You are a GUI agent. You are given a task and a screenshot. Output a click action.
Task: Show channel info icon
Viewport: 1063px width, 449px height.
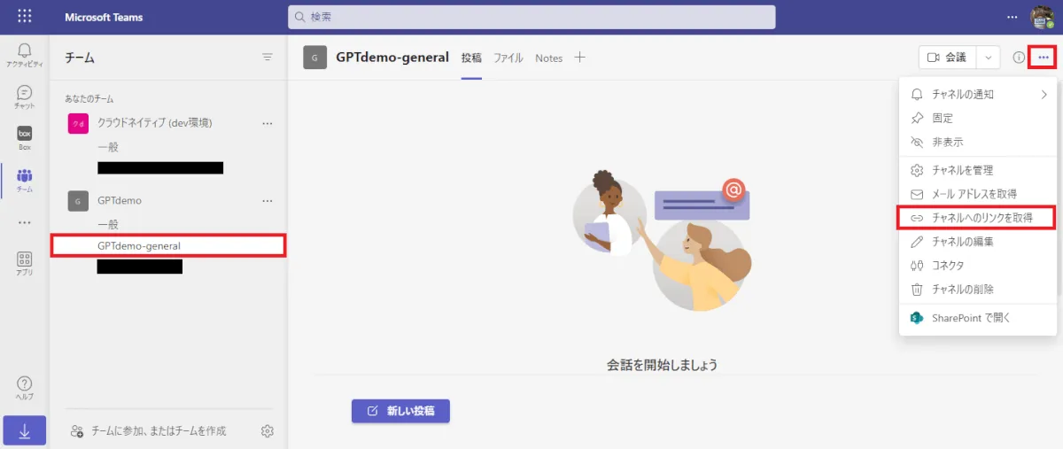tap(1019, 58)
